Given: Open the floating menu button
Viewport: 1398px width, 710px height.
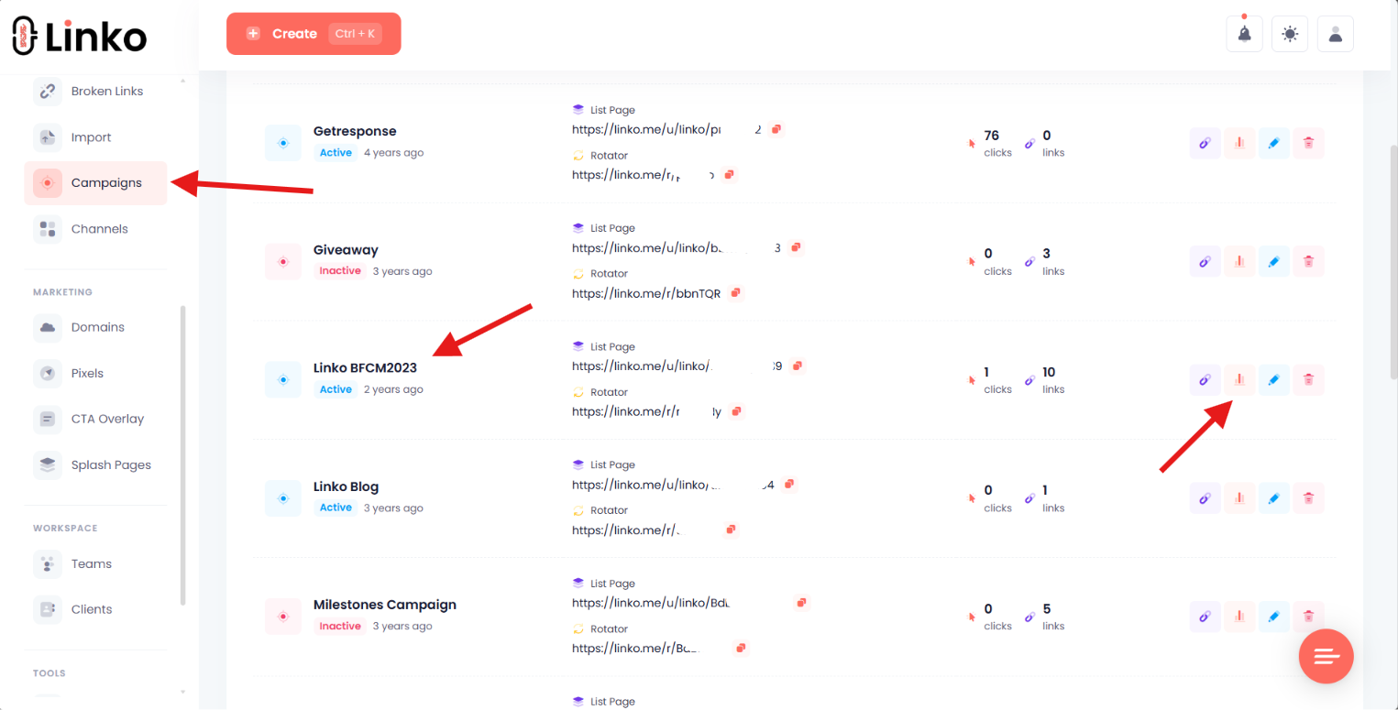Looking at the screenshot, I should coord(1326,656).
